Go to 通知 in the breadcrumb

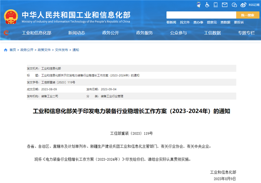pos(76,50)
